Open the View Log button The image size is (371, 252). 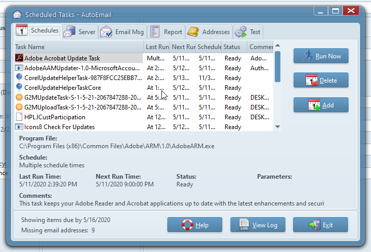pyautogui.click(x=257, y=225)
